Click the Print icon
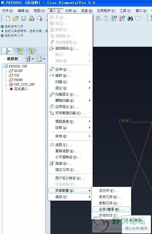152x234 pixels. (x=32, y=18)
